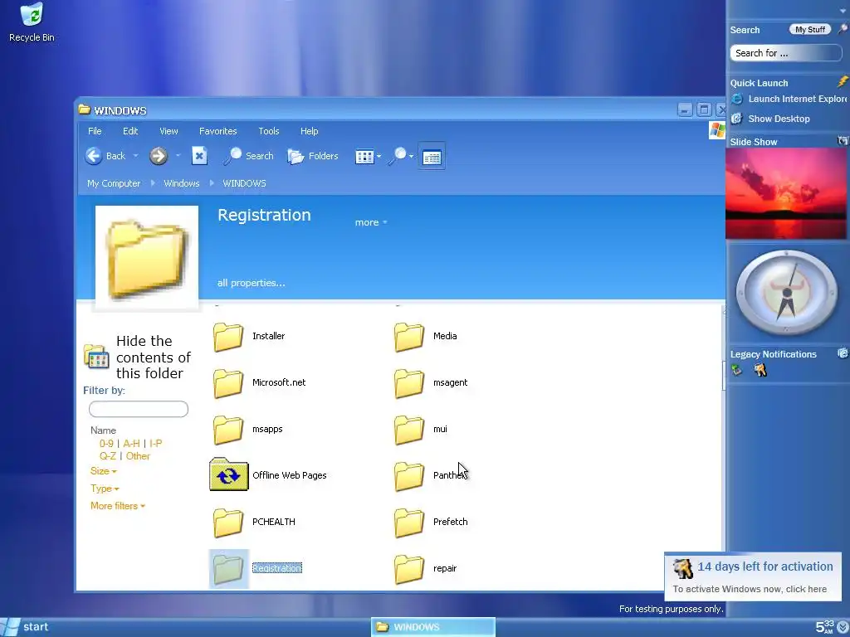Viewport: 850px width, 637px height.
Task: Click the 14 days left activation balloon
Action: pos(753,576)
